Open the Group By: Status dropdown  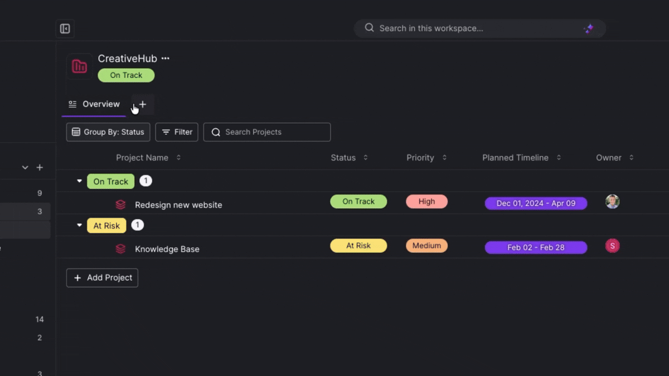coord(108,132)
